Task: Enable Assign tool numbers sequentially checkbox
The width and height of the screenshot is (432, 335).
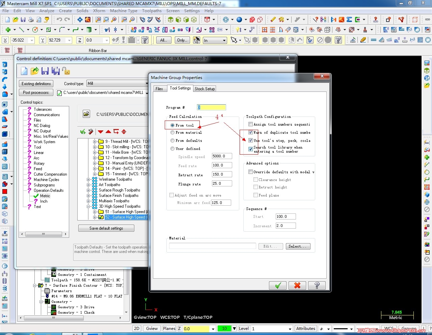Action: (x=250, y=124)
